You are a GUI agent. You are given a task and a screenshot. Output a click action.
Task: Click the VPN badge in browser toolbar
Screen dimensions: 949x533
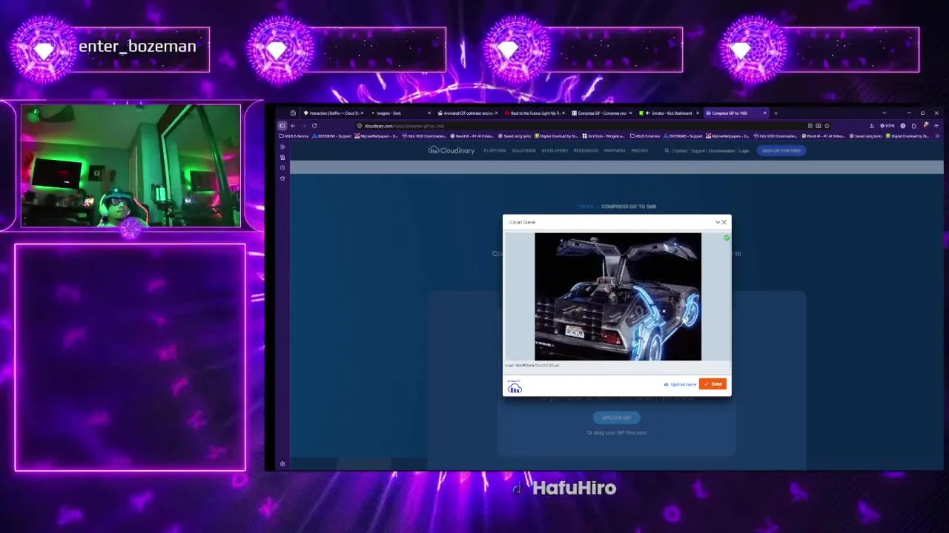(887, 126)
